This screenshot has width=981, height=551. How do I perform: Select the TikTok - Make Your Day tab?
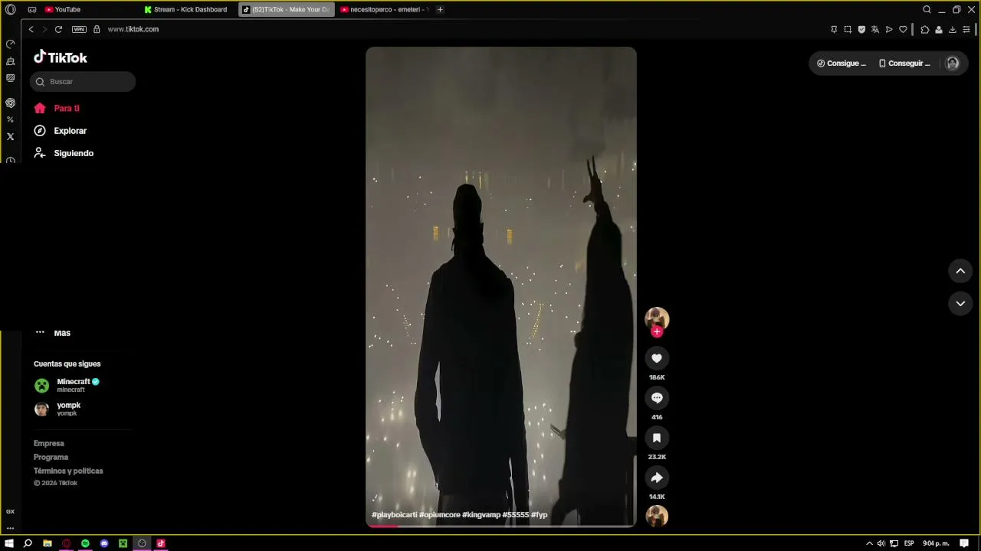click(x=287, y=10)
